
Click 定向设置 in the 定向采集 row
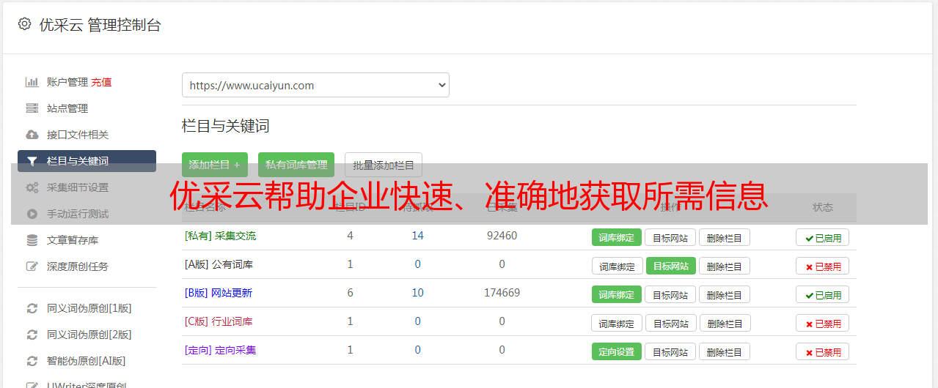pos(617,351)
